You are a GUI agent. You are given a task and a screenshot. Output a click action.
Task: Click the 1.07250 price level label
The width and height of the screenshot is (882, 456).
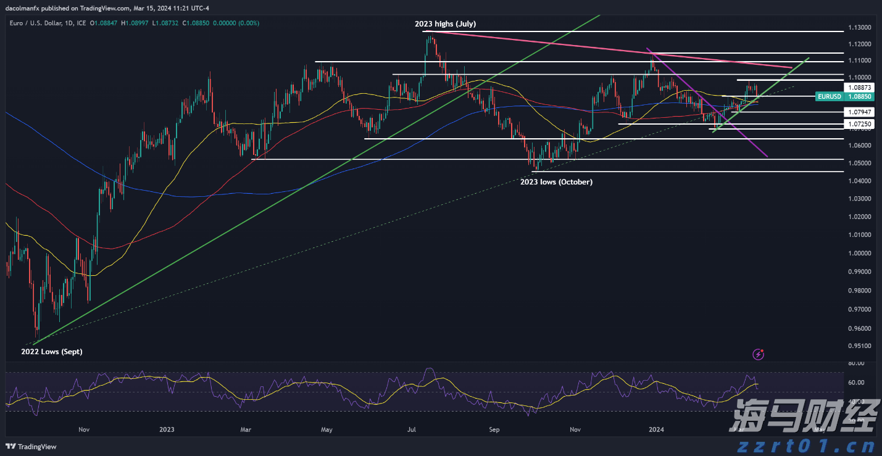coord(859,124)
